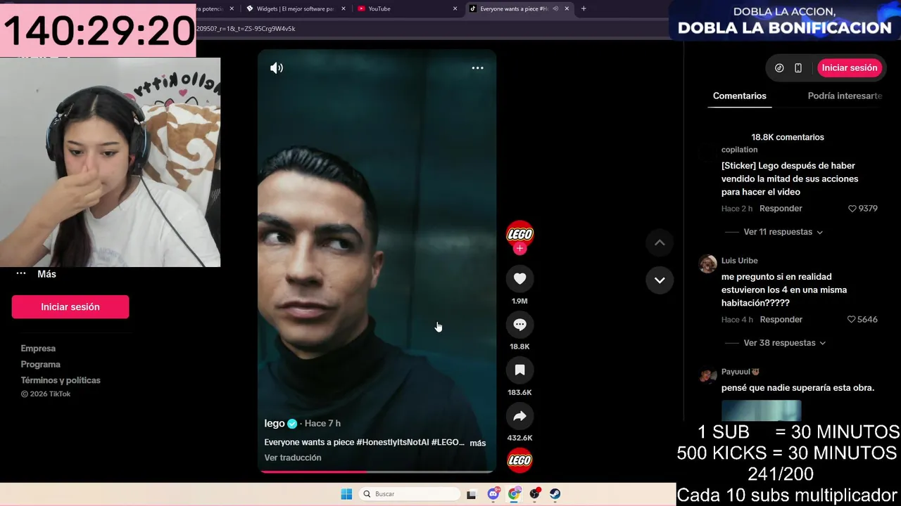901x506 pixels.
Task: Click the coin icon near Iniciar sesión
Action: pos(779,68)
